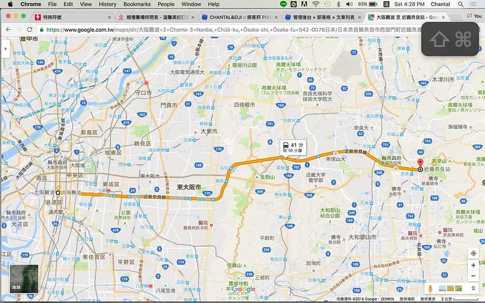Image resolution: width=485 pixels, height=303 pixels.
Task: Click the 大東市 map label
Action: (209, 132)
